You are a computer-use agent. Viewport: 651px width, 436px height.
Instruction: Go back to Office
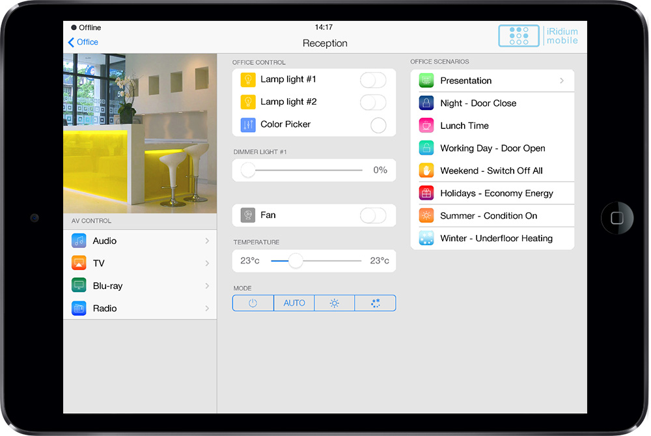coord(83,42)
